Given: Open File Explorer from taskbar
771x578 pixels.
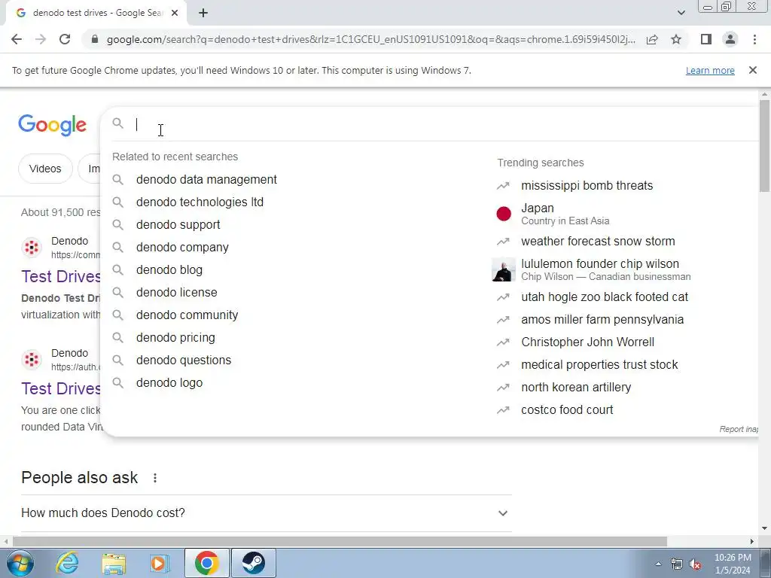Looking at the screenshot, I should point(114,563).
